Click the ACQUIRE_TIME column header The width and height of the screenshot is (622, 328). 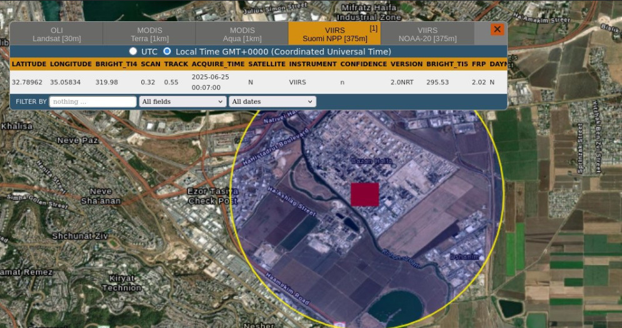pyautogui.click(x=218, y=64)
